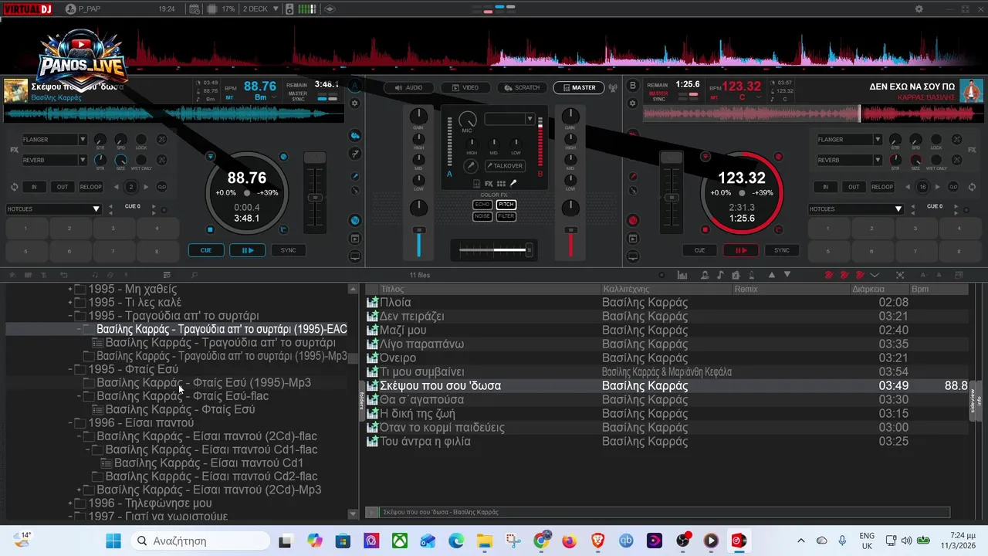Image resolution: width=988 pixels, height=556 pixels.
Task: Click the music note filter icon
Action: [x=720, y=275]
